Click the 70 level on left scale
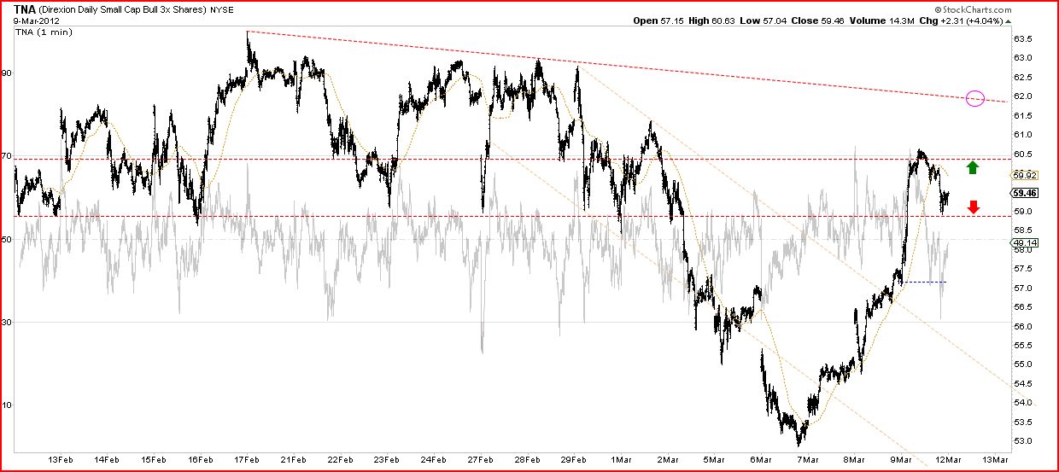This screenshot has height=472, width=1059. [x=6, y=156]
